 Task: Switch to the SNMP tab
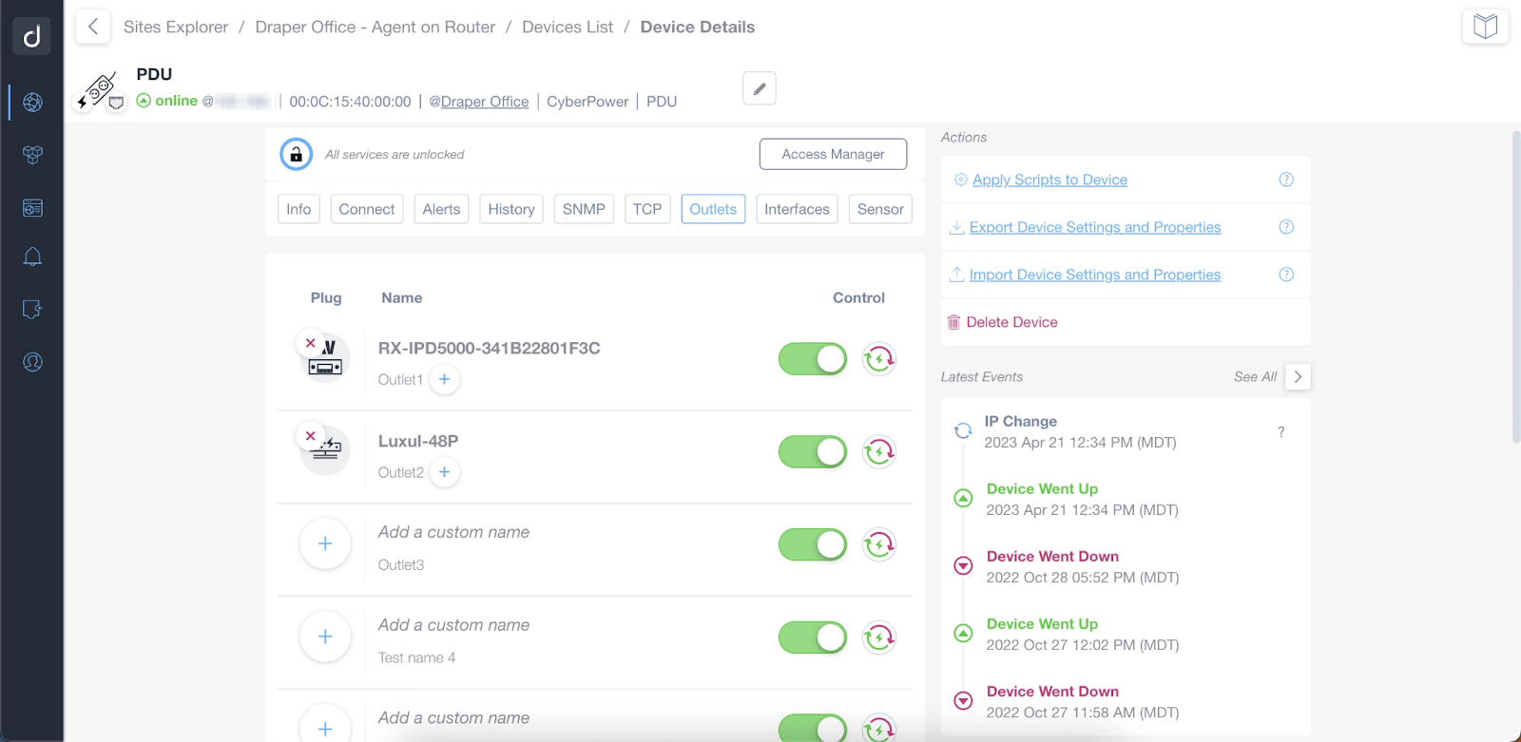coord(584,209)
